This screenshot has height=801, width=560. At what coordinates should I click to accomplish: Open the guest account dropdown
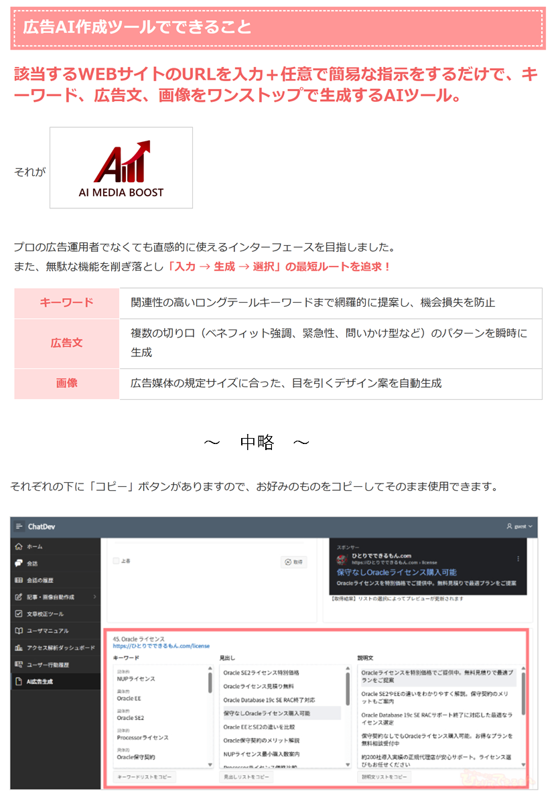(x=530, y=526)
